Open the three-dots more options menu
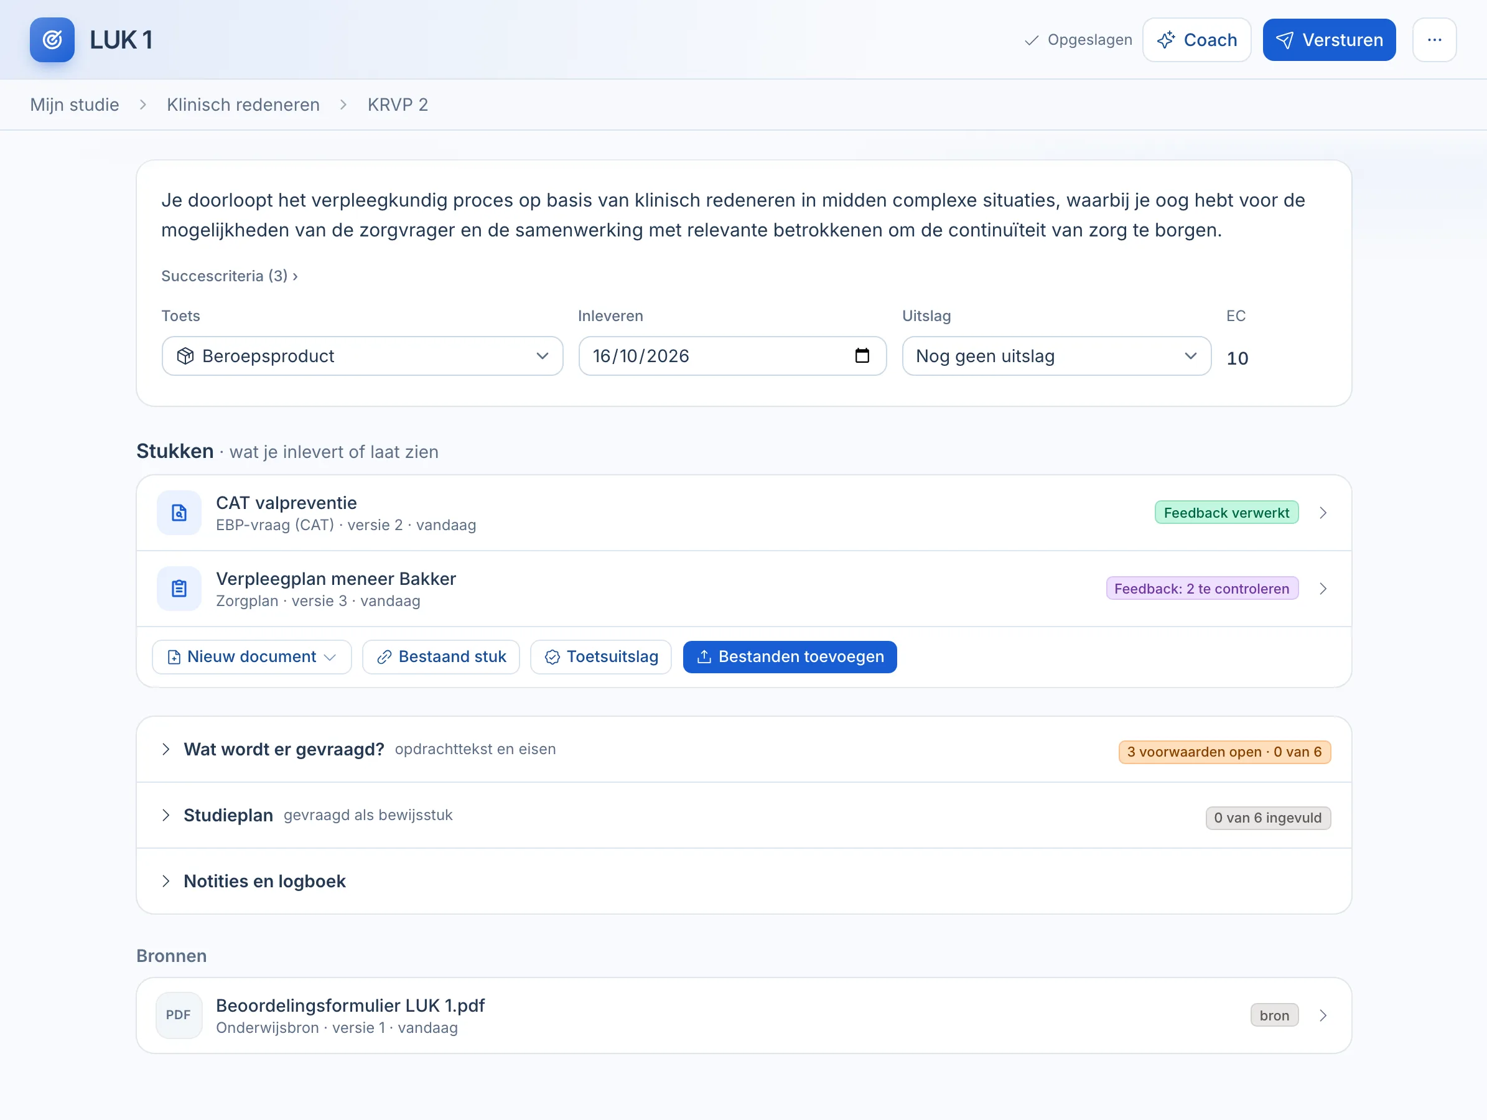Image resolution: width=1487 pixels, height=1120 pixels. (x=1434, y=40)
